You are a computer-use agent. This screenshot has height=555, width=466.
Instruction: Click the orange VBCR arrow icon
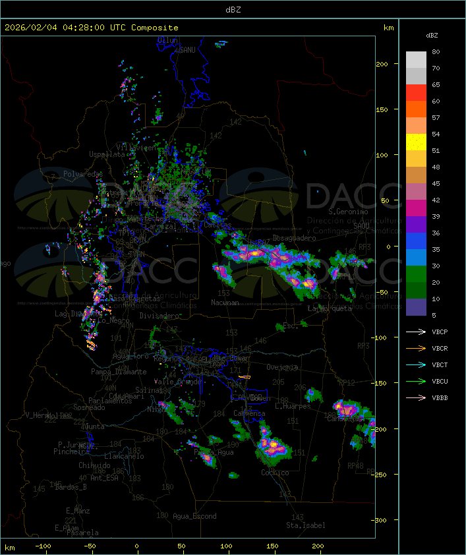[416, 349]
